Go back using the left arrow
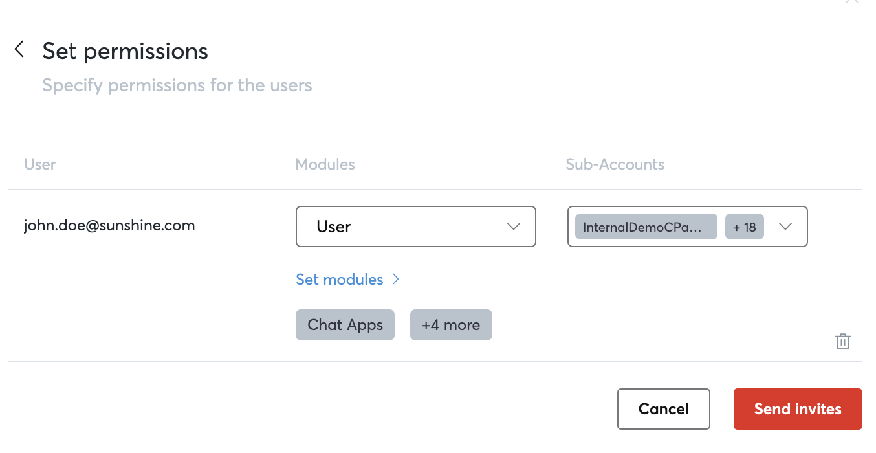Viewport: 876px width, 453px height. (19, 49)
